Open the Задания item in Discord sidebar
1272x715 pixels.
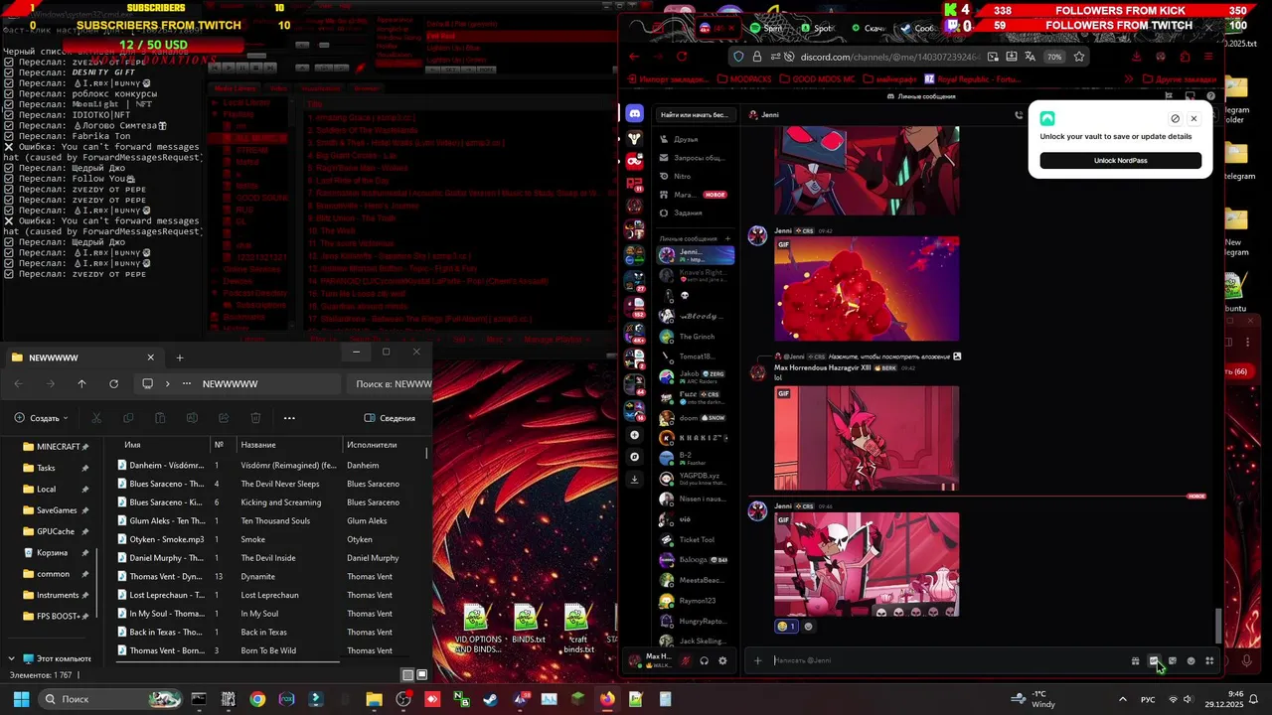click(x=695, y=213)
